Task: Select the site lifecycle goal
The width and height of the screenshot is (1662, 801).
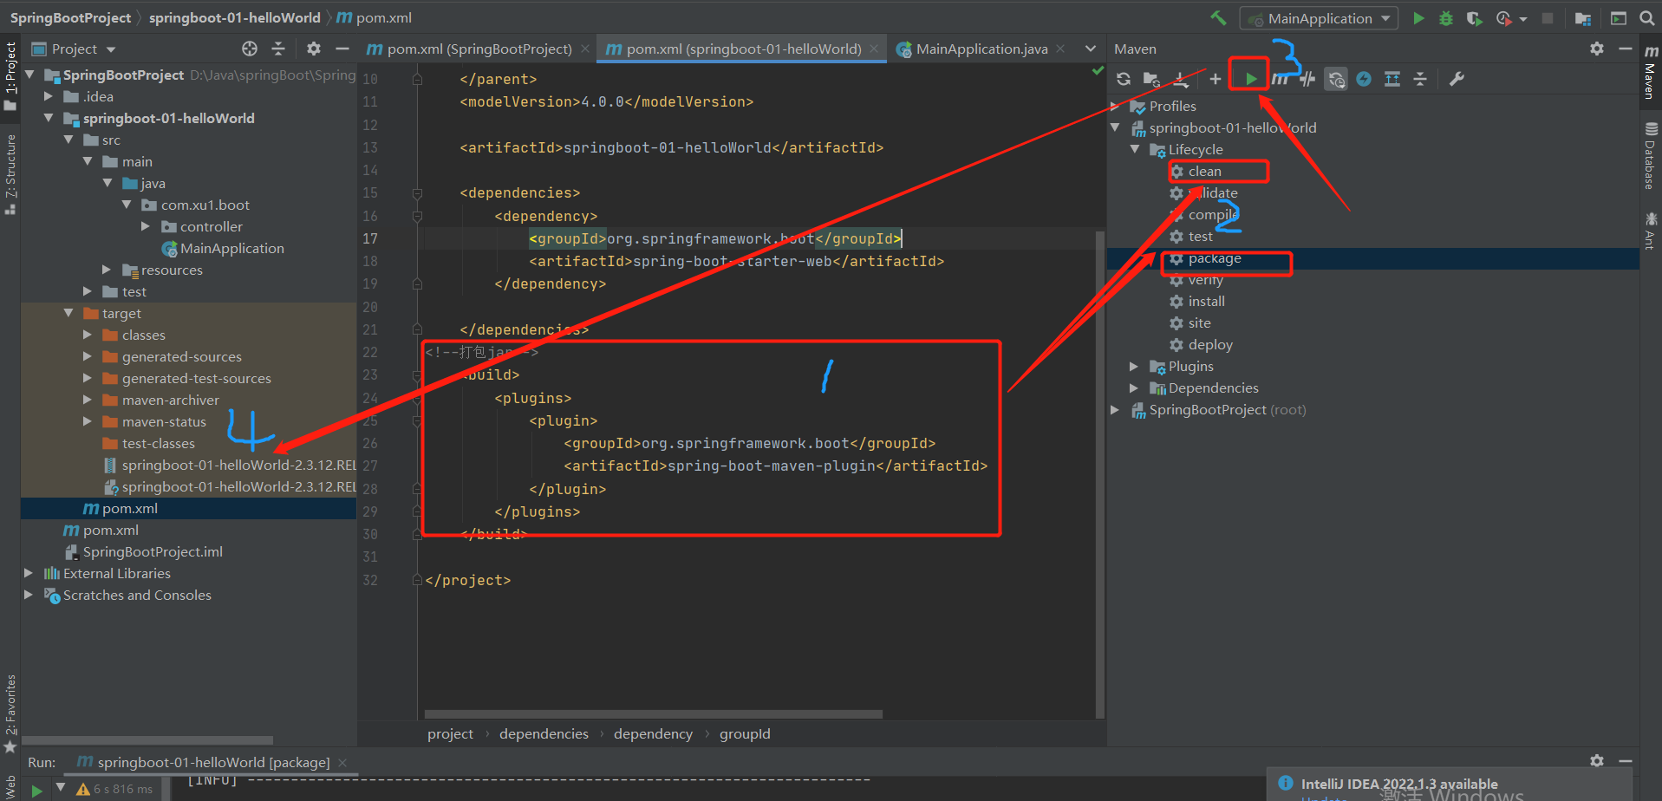Action: point(1199,323)
